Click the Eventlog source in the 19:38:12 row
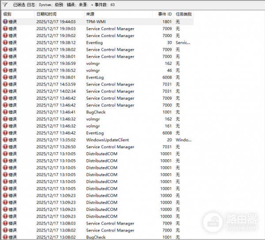265x240 pixels. (95, 42)
